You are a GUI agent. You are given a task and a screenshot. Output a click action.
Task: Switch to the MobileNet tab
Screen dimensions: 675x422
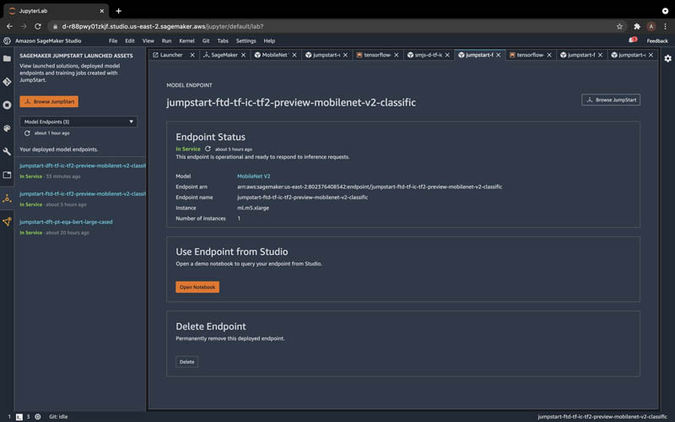(275, 55)
